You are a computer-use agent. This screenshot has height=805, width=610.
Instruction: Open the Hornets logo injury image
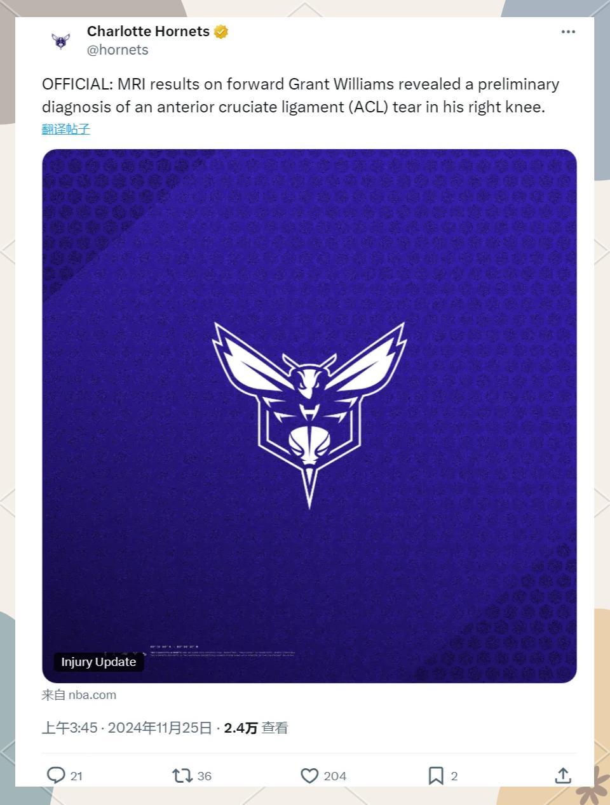(x=309, y=416)
